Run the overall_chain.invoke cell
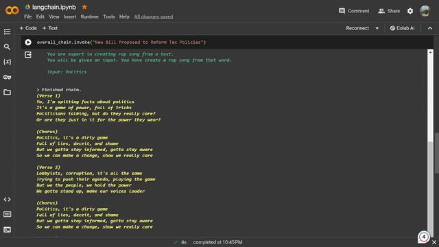Image resolution: width=439 pixels, height=247 pixels. pyautogui.click(x=28, y=43)
